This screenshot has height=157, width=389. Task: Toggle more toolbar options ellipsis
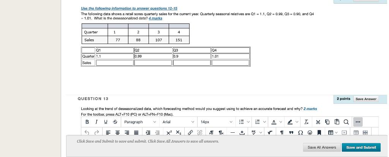[358, 122]
